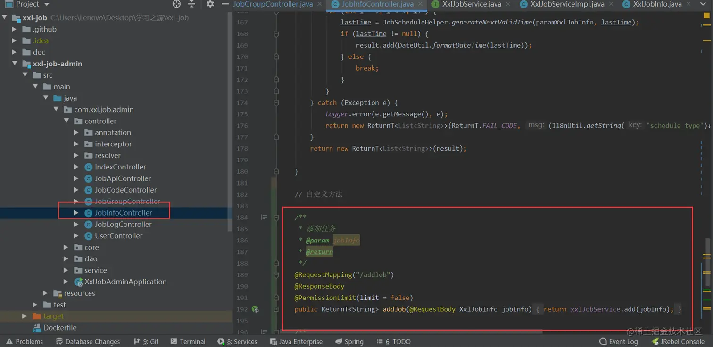Click the collapse all icon in Project panel
This screenshot has width=713, height=347.
(191, 4)
